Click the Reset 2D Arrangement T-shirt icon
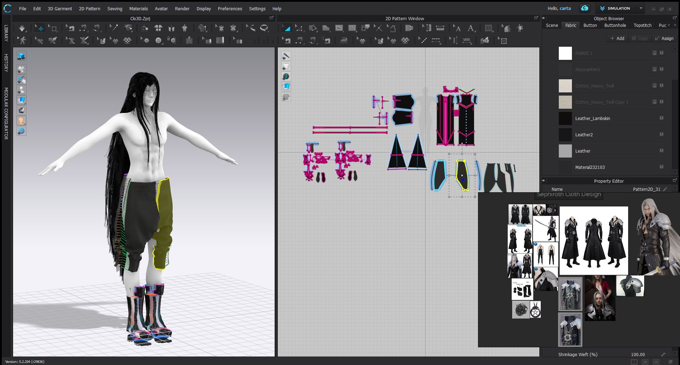Screen dimensions: 680x365 [x=158, y=28]
